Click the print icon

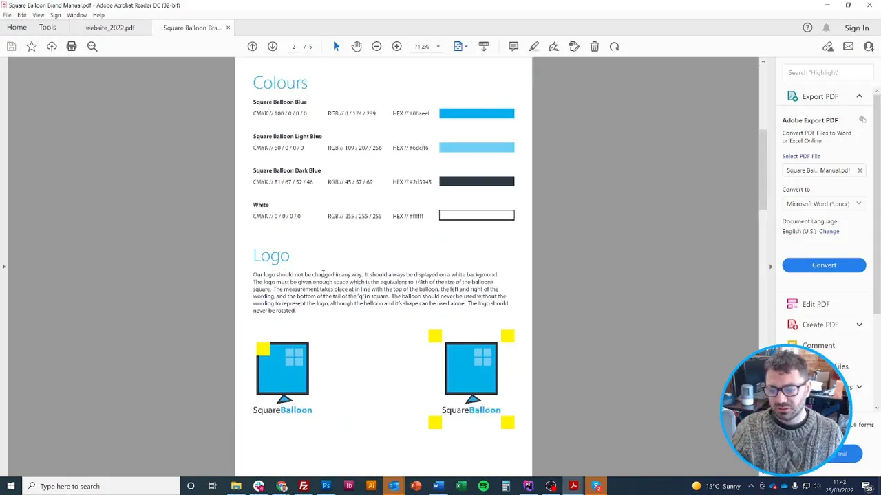click(72, 46)
